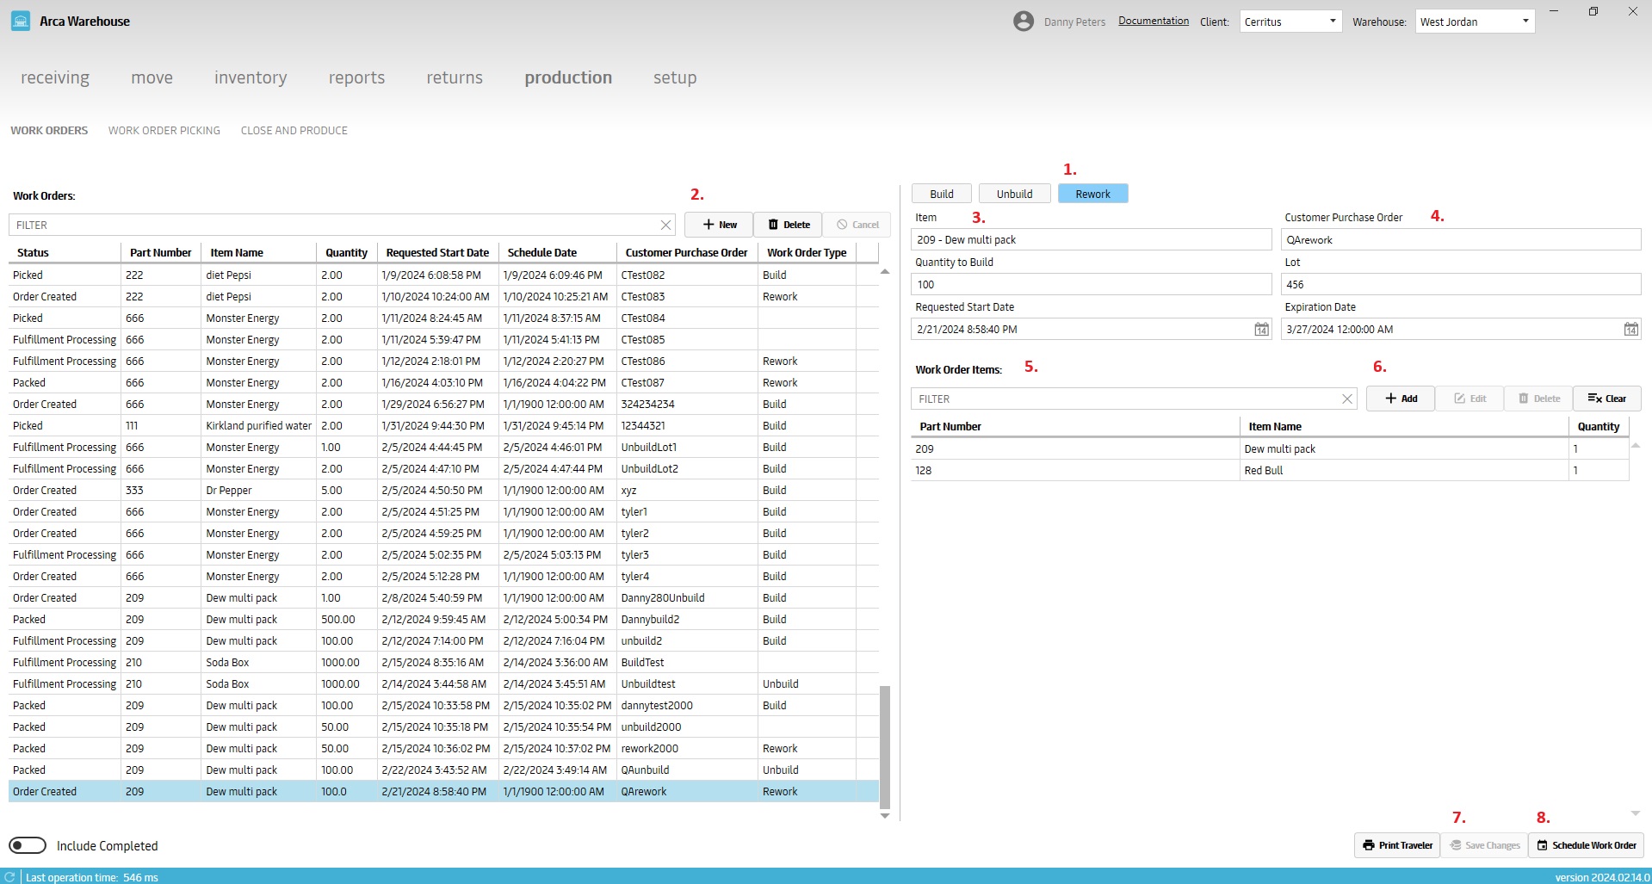Open the Warehouse dropdown

point(1475,22)
